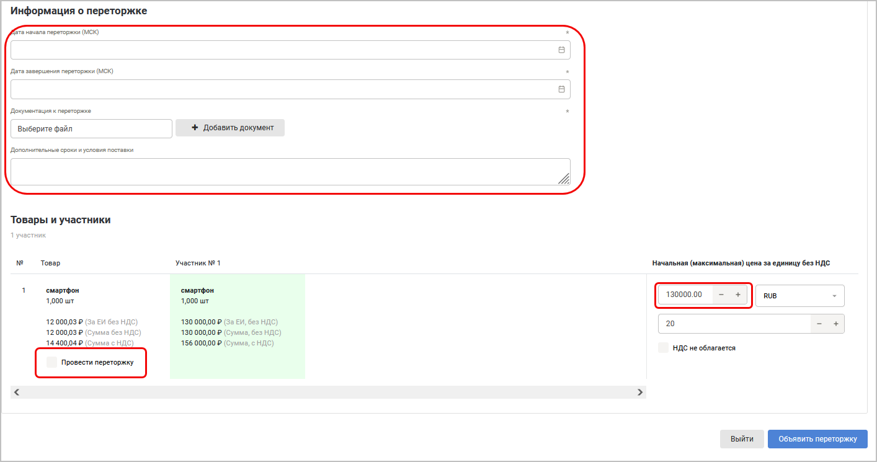Tick the 'НДС не облагается' checkbox
The height and width of the screenshot is (462, 877).
point(664,348)
